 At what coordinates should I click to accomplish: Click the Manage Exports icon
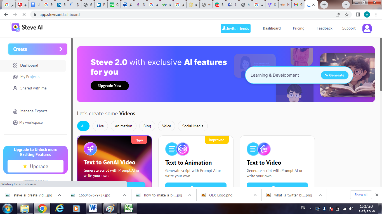click(x=15, y=111)
